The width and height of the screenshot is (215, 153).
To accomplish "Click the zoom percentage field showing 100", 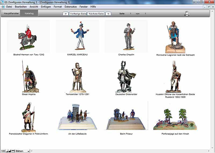I will point(3,151).
